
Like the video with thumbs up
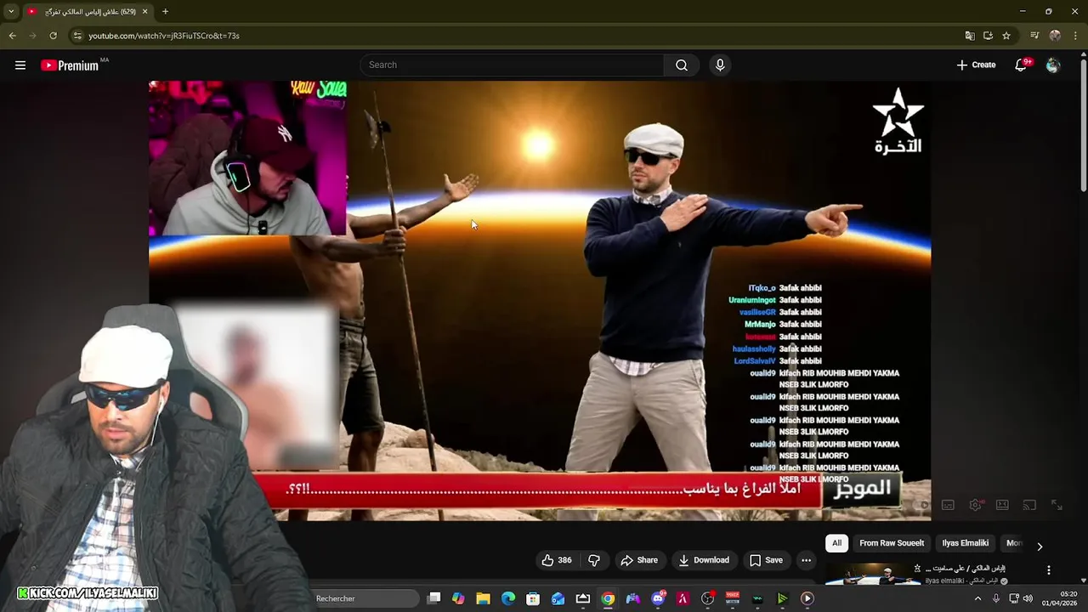pos(557,560)
